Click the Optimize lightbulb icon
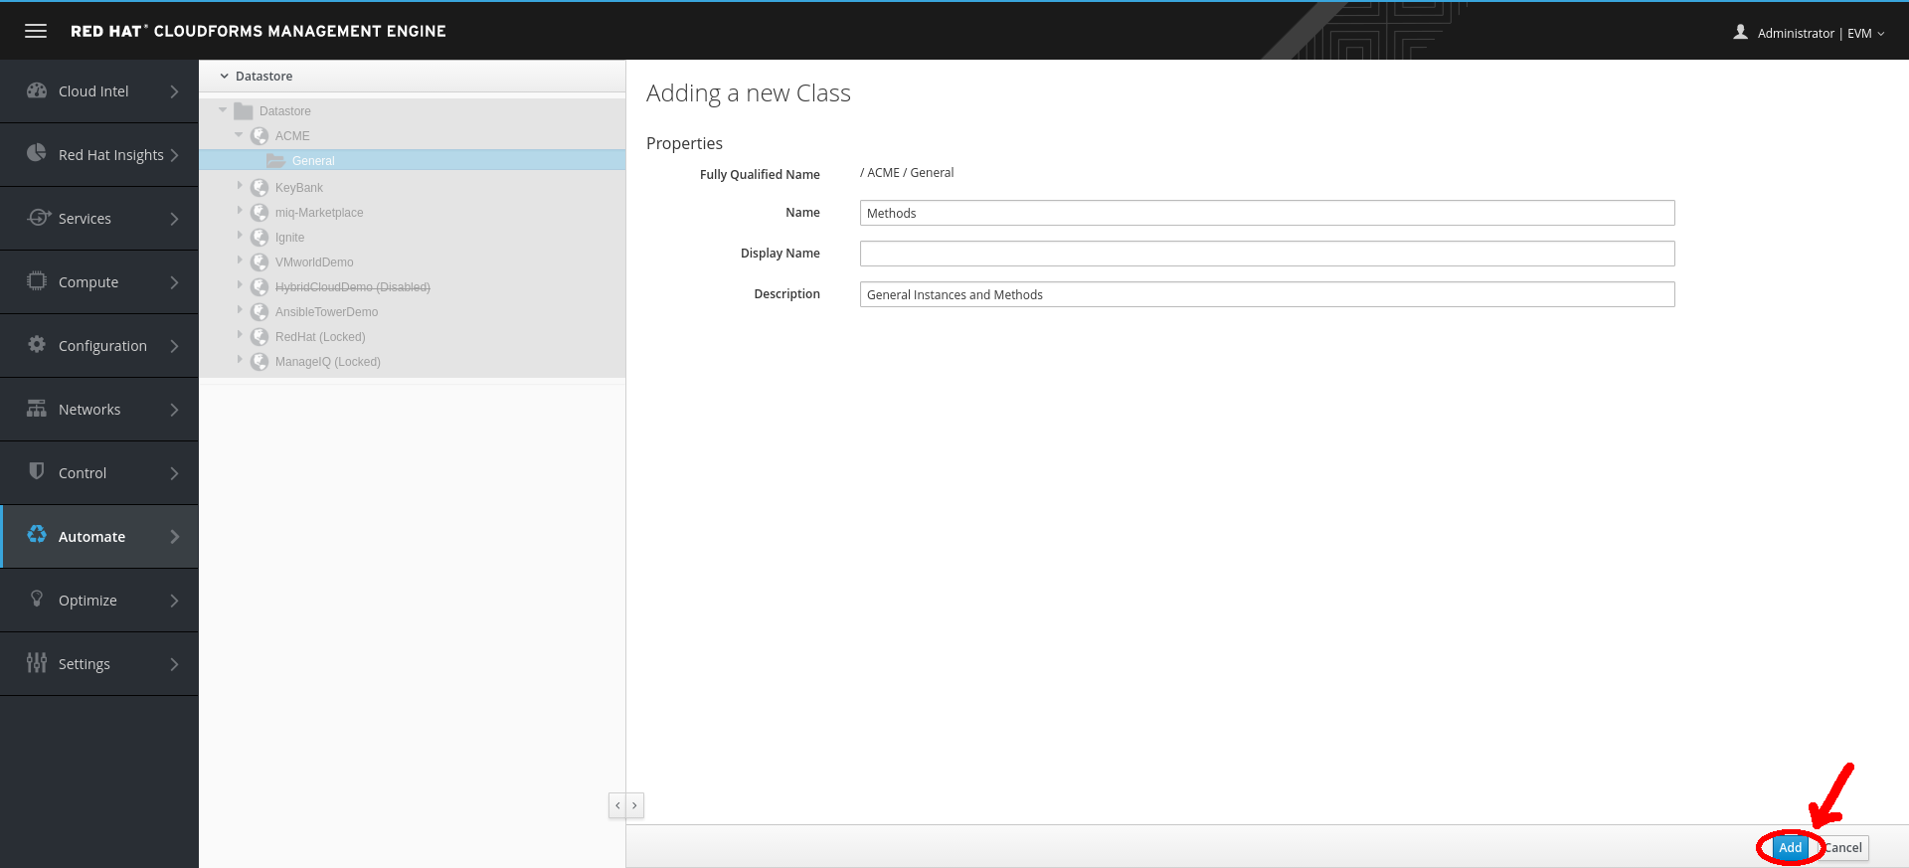Viewport: 1909px width, 868px height. tap(37, 599)
